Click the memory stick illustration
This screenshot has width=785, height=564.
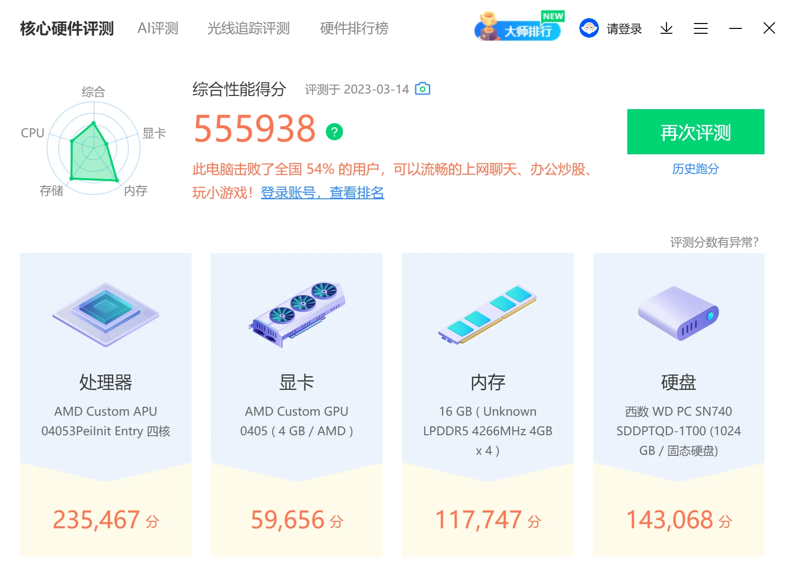[x=488, y=315]
